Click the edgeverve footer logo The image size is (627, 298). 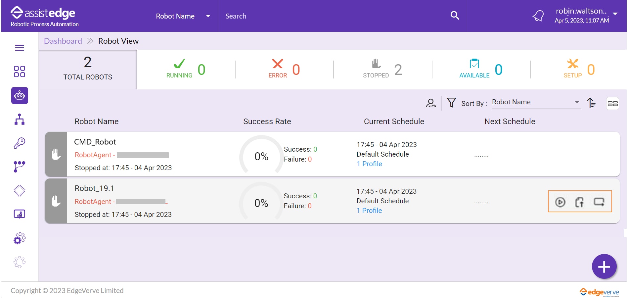pyautogui.click(x=599, y=292)
